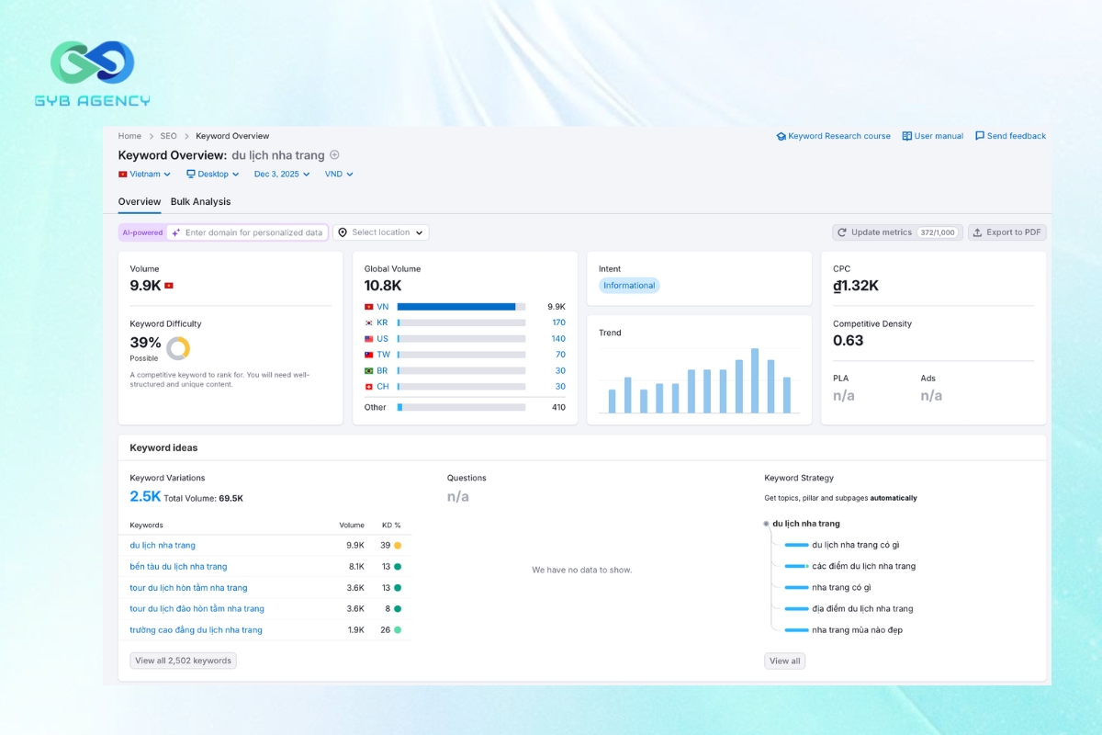Click View all under Keyword Strategy

pos(785,661)
